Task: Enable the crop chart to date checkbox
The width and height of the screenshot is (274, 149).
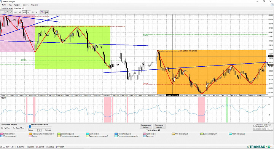Action: point(255,126)
